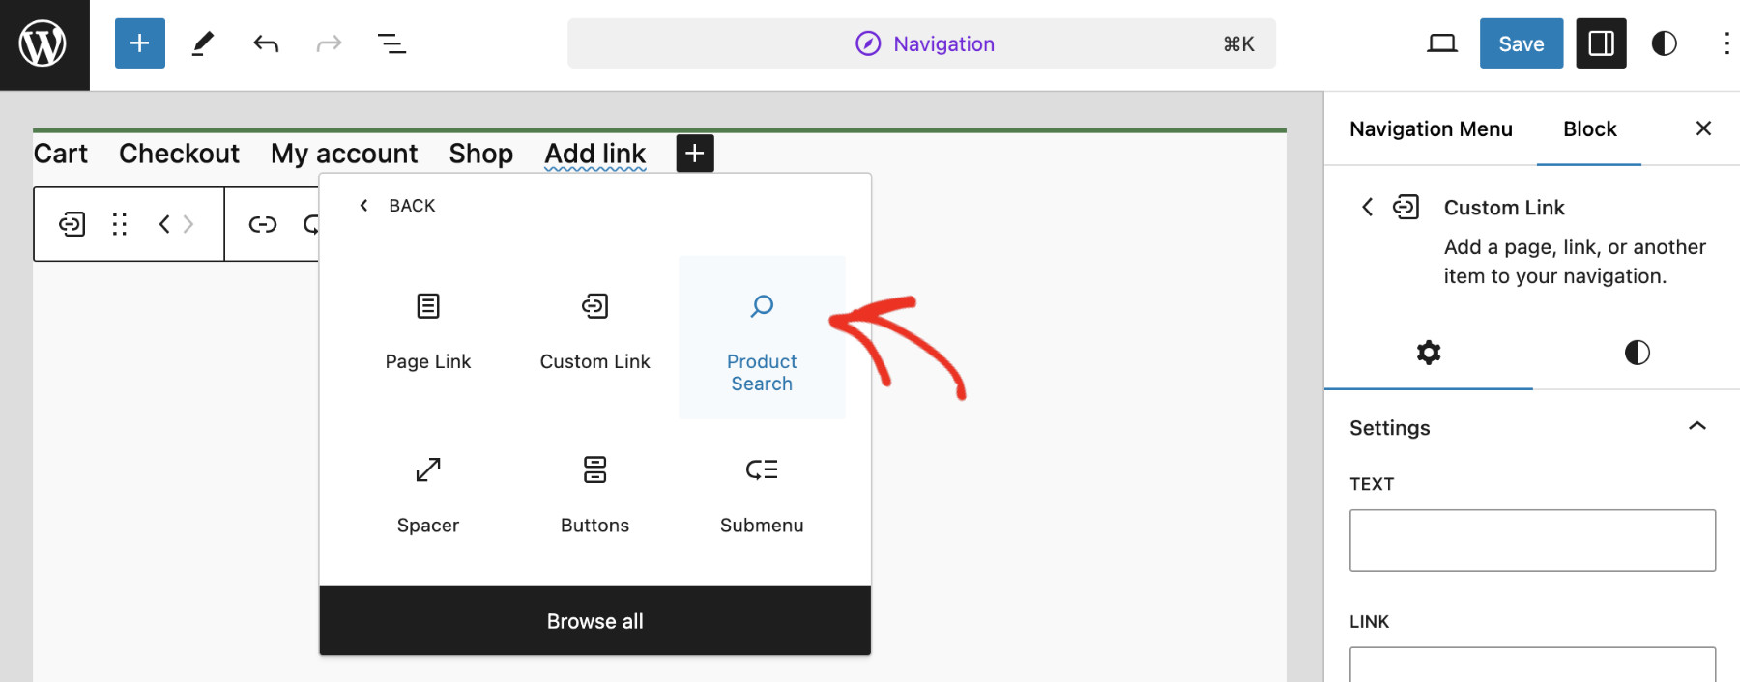The height and width of the screenshot is (682, 1740).
Task: Switch to the Navigation Menu tab
Action: [x=1431, y=129]
